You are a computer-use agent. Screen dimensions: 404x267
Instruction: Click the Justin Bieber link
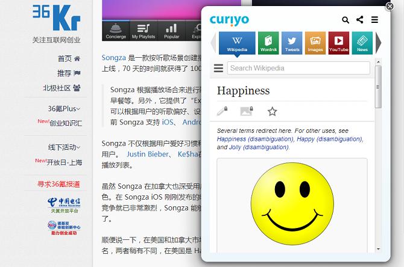[x=147, y=154]
